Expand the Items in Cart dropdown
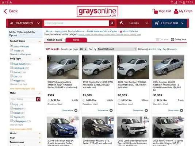This screenshot has width=195, height=146. [169, 23]
